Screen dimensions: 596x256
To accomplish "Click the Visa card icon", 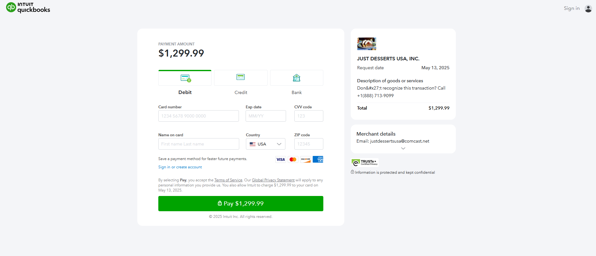I will 280,159.
